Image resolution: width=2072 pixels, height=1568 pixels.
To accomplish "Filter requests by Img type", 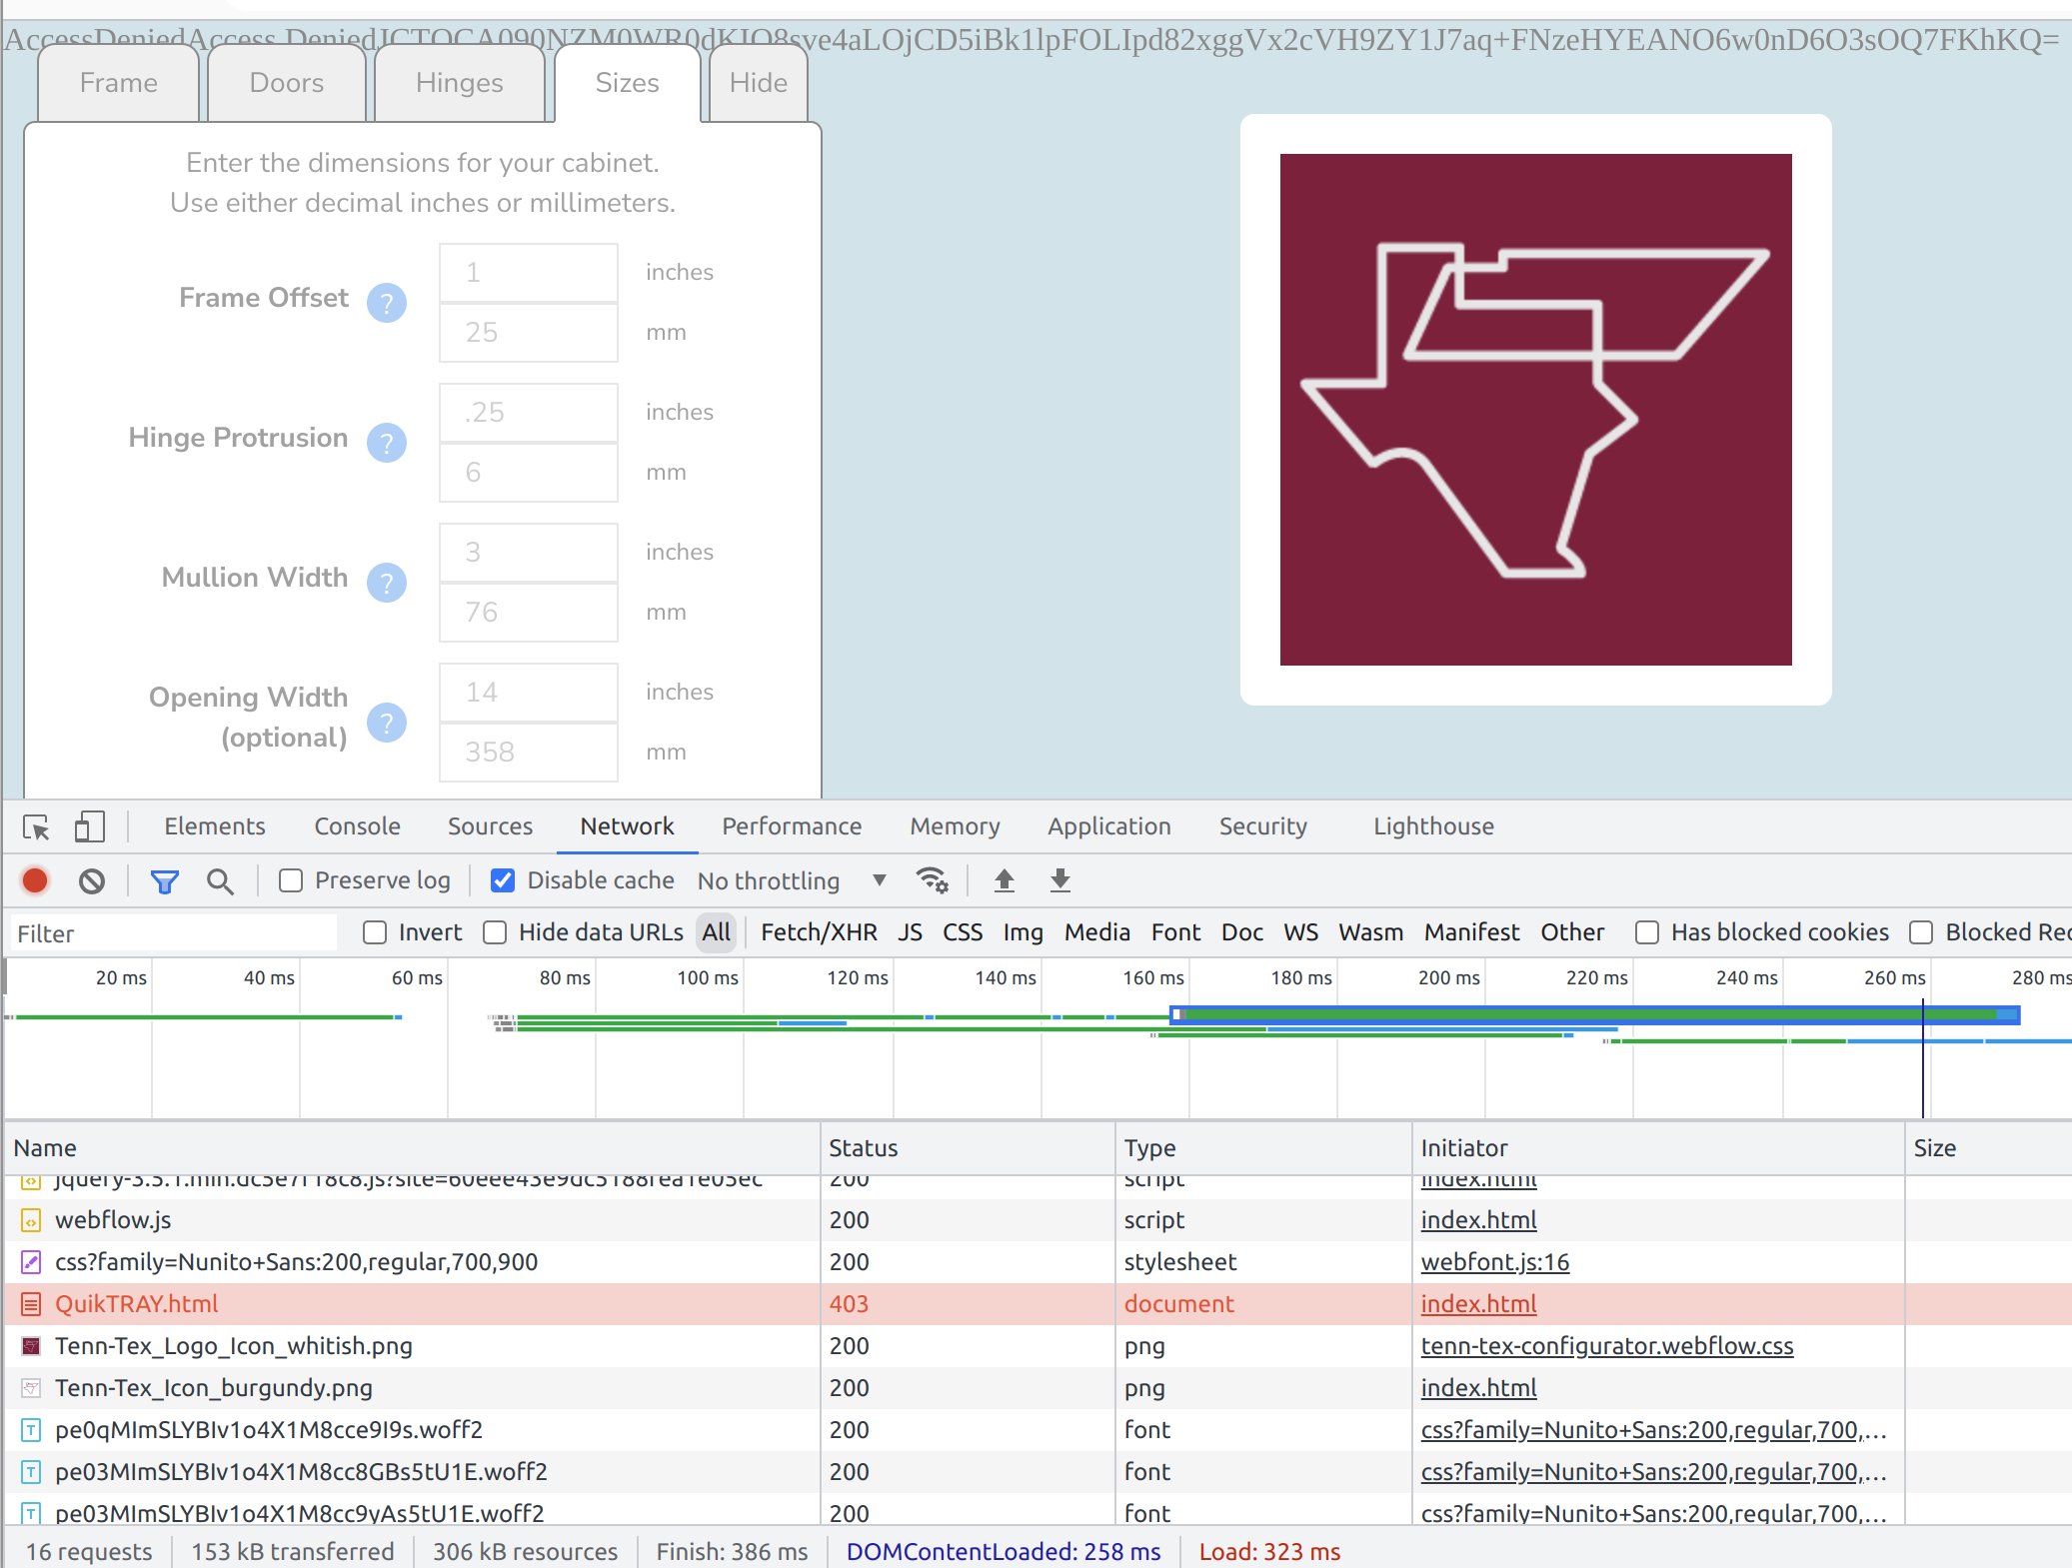I will [x=1023, y=932].
